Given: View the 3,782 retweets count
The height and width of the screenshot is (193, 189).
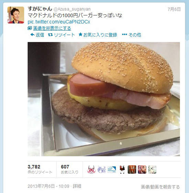Looking at the screenshot, I should pos(40,169).
